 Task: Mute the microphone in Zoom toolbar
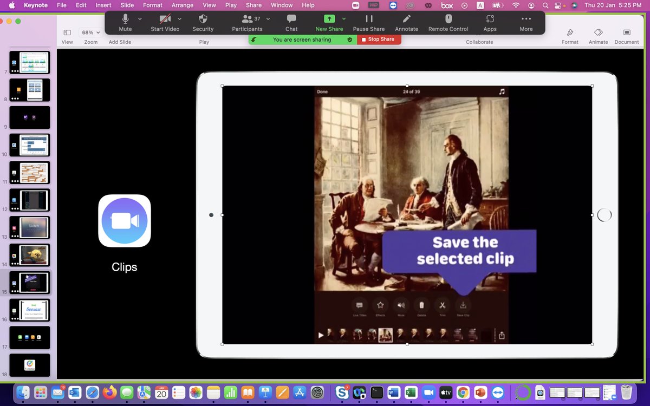125,22
